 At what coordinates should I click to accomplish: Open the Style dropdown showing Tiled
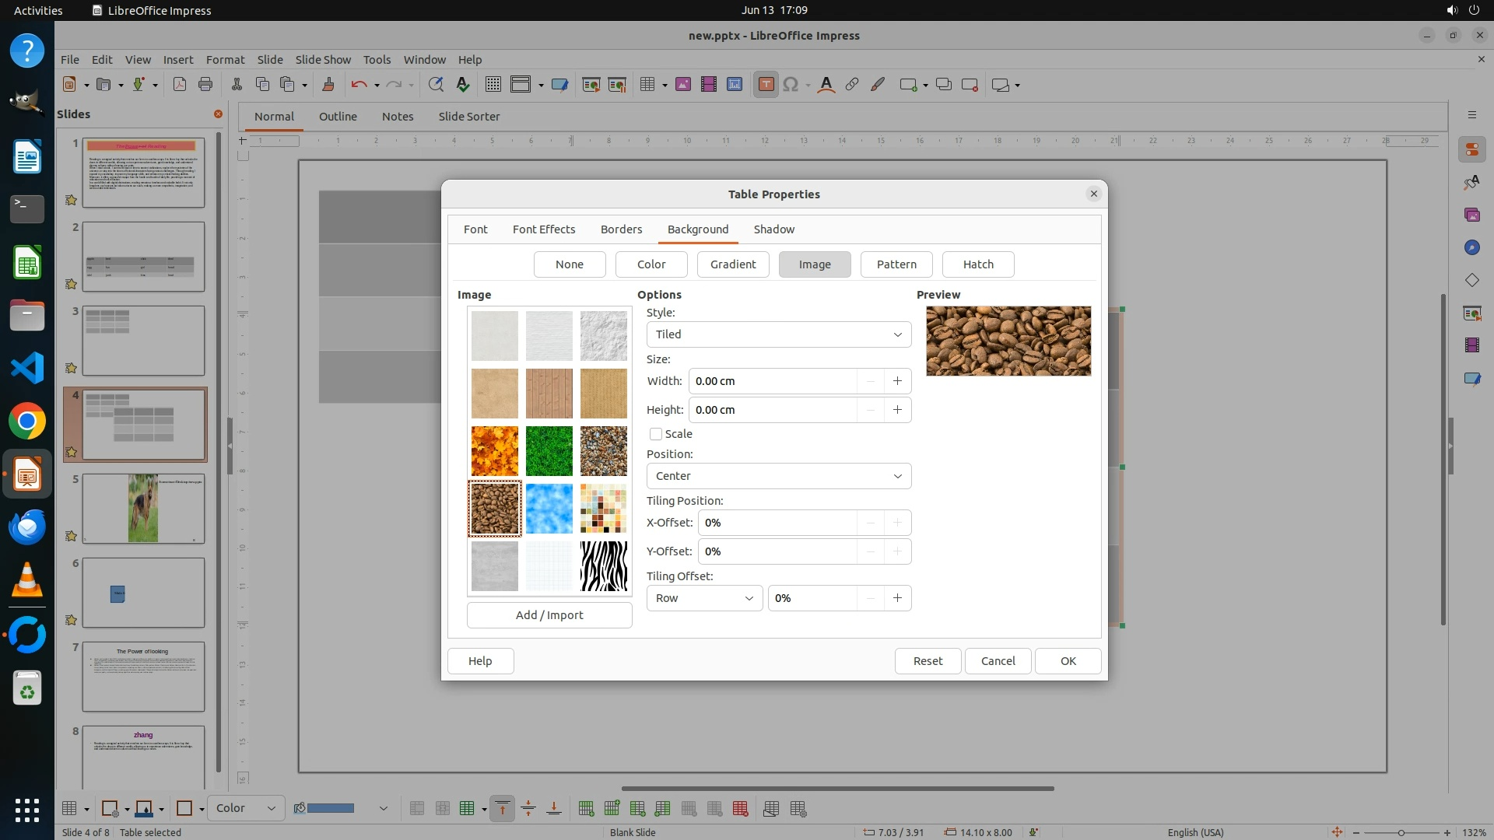click(778, 334)
